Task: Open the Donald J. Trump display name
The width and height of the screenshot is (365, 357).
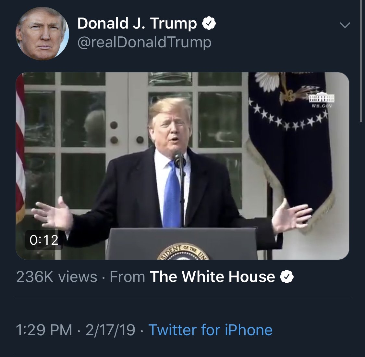Action: 137,23
